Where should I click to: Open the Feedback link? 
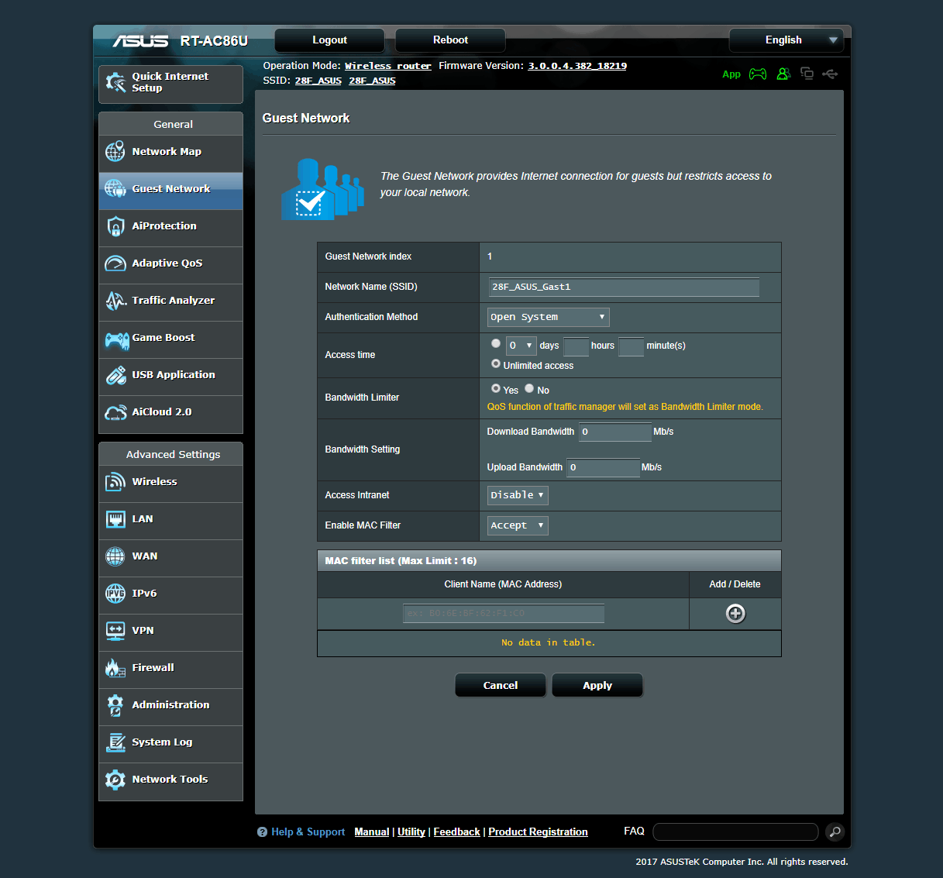tap(456, 832)
